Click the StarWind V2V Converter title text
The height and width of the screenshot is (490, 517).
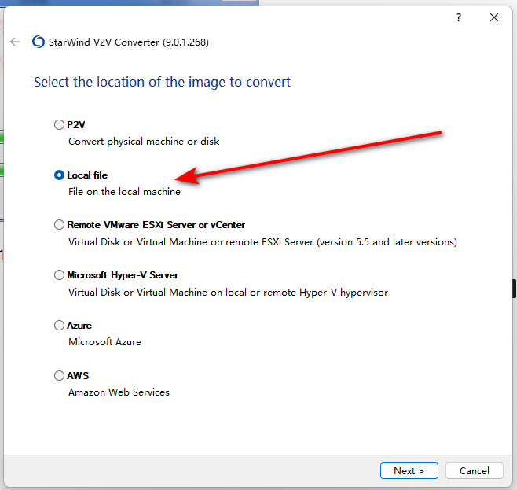click(x=129, y=42)
